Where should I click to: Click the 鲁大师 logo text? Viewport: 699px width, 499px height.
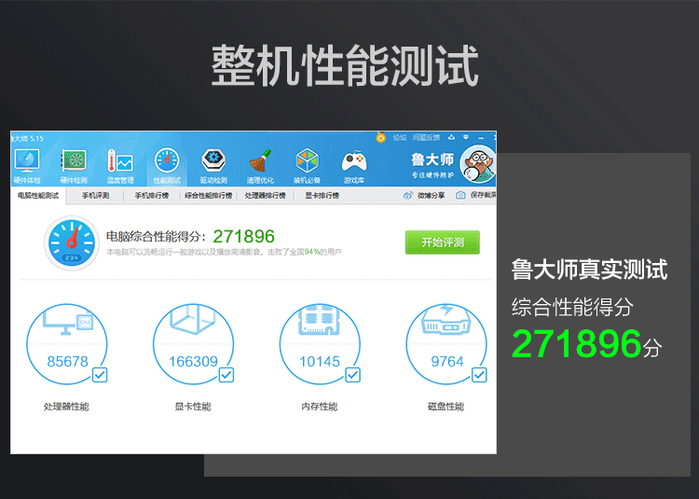(x=432, y=159)
